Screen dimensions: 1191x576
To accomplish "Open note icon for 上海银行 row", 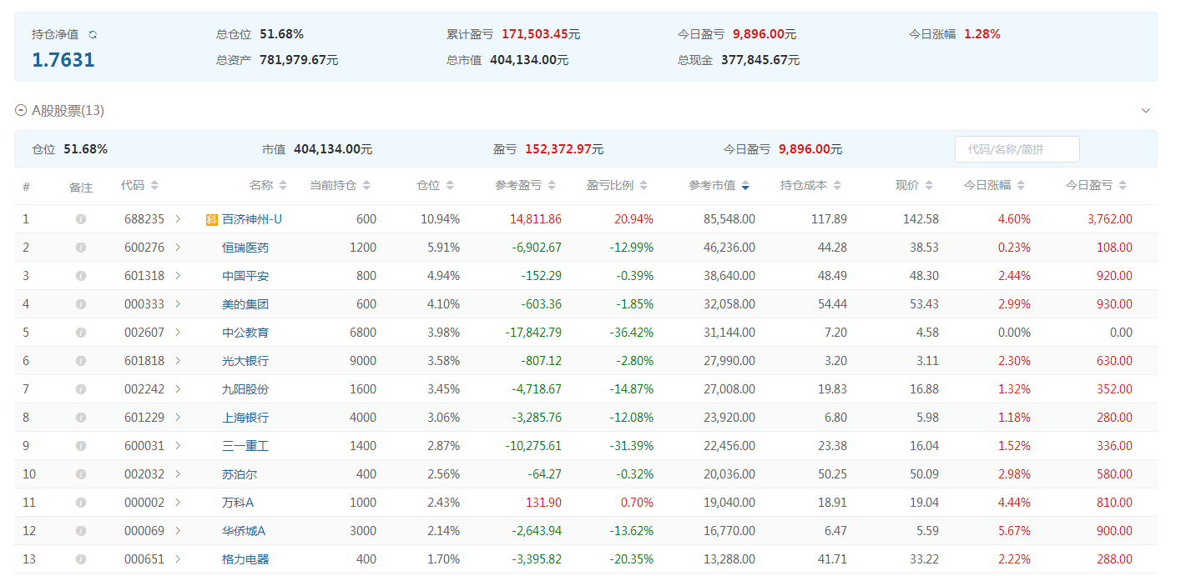I will (x=81, y=418).
